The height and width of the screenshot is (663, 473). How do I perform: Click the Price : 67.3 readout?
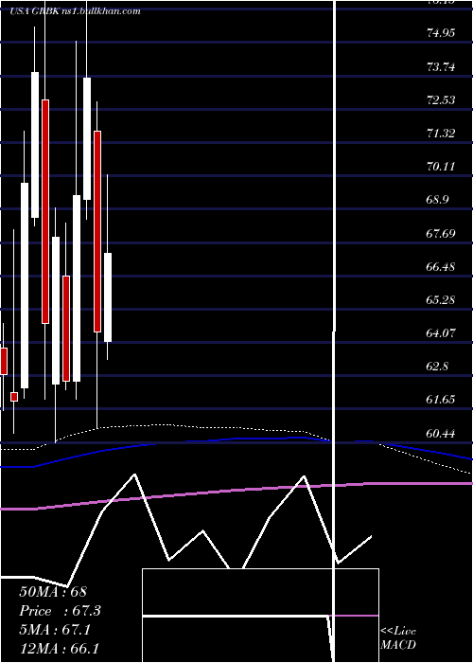[61, 611]
